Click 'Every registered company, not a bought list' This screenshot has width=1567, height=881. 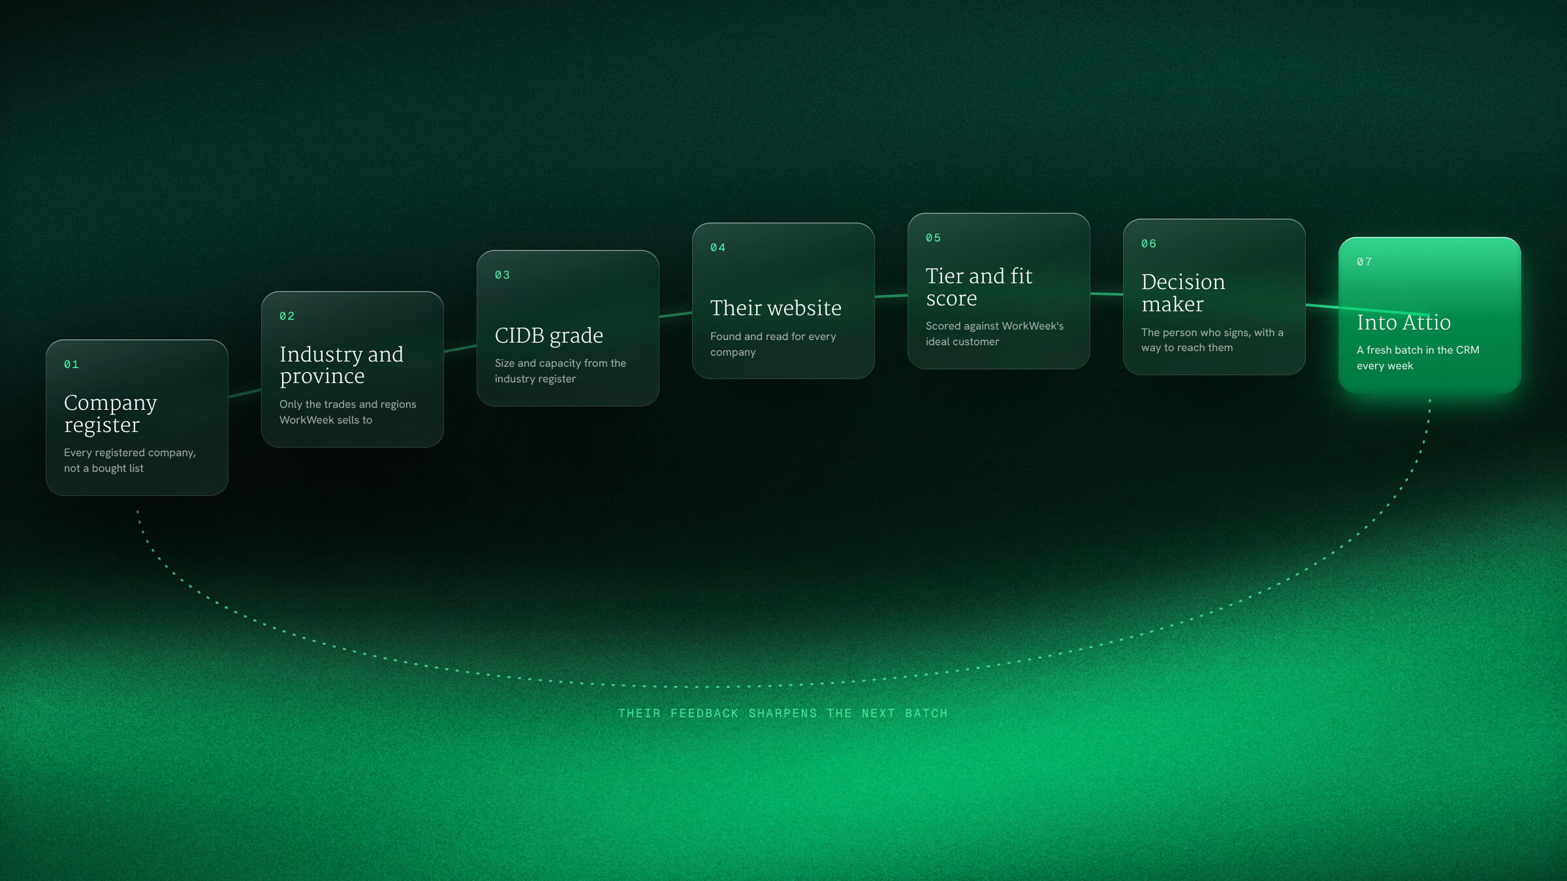(x=130, y=460)
